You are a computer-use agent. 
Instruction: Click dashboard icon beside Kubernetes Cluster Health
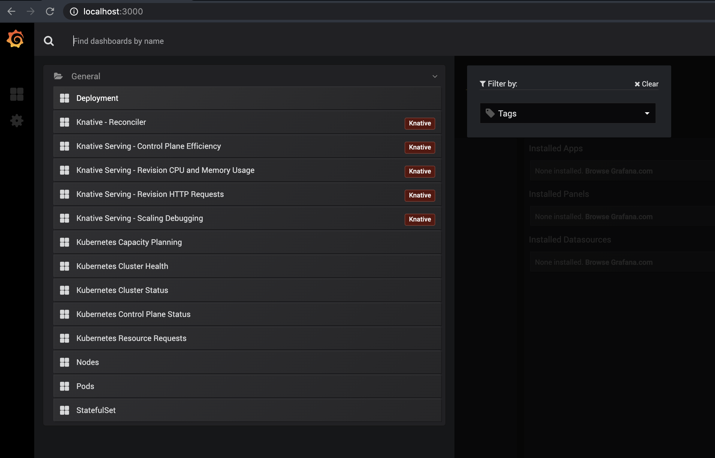click(x=65, y=266)
